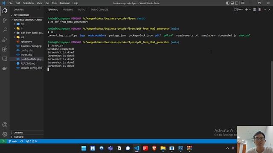Open the Source Control view
This screenshot has width=273, height=153.
click(5, 20)
